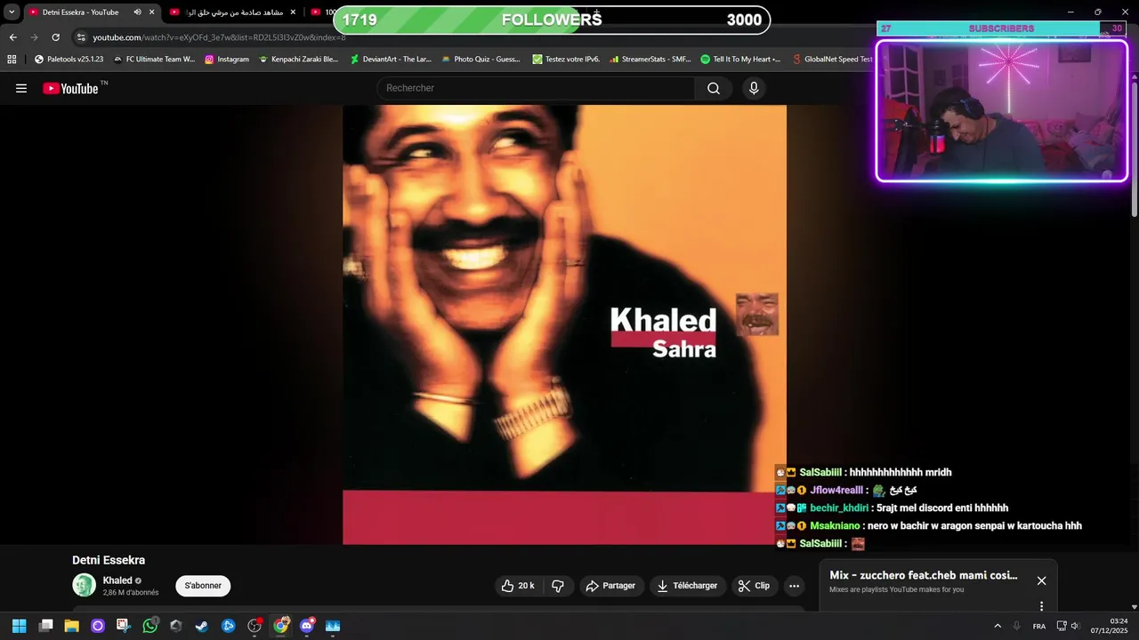The width and height of the screenshot is (1139, 640).
Task: Show hidden system tray icons
Action: click(998, 626)
